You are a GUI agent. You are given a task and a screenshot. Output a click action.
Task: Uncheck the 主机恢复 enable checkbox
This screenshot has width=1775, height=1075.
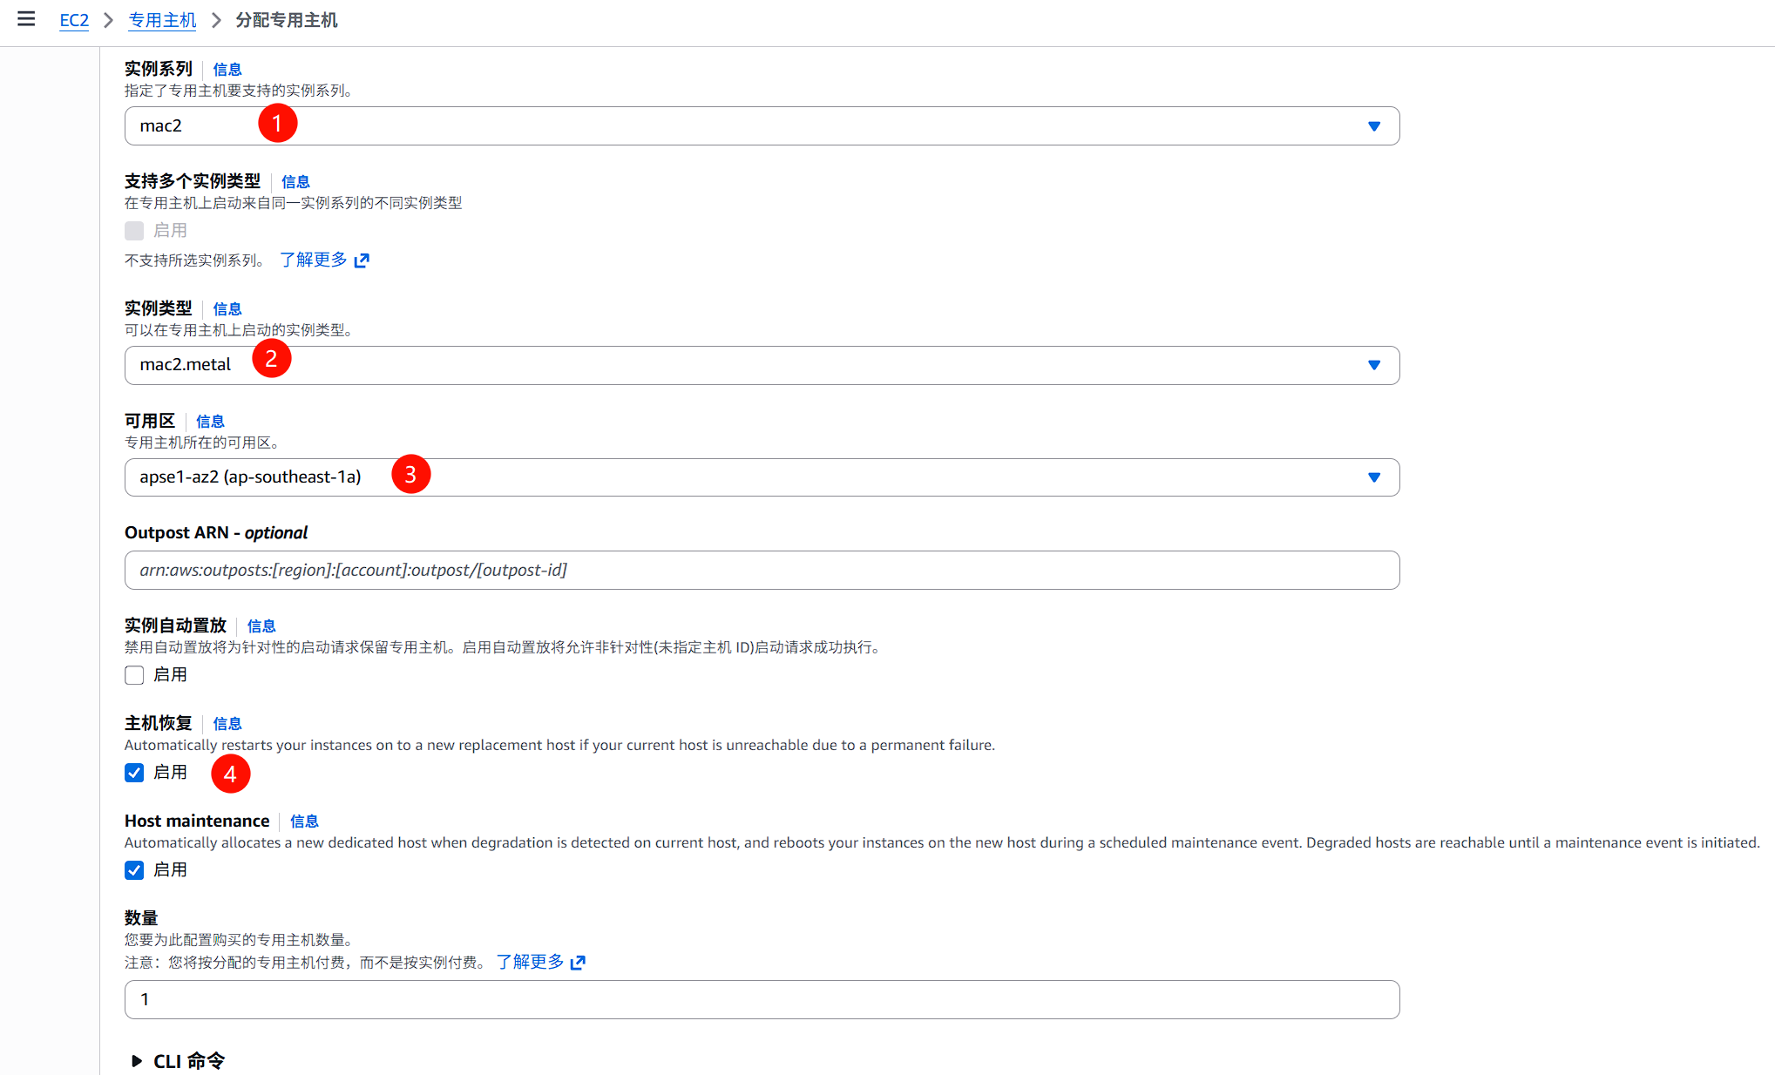[134, 773]
